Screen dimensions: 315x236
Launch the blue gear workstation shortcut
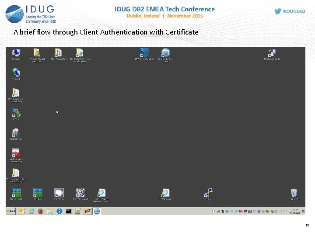pos(144,54)
